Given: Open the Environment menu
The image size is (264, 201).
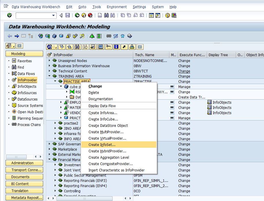Looking at the screenshot, I should tap(117, 7).
